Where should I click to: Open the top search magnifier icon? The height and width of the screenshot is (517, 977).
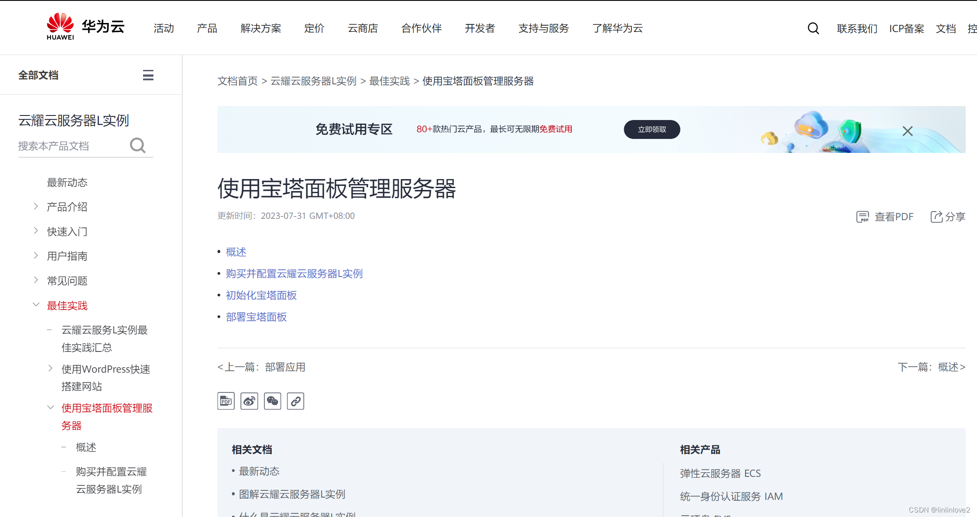[x=813, y=28]
